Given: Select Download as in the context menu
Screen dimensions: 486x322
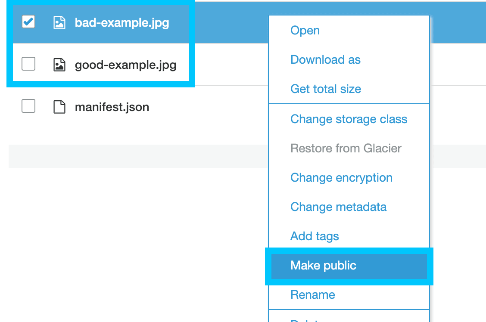Looking at the screenshot, I should pos(325,60).
